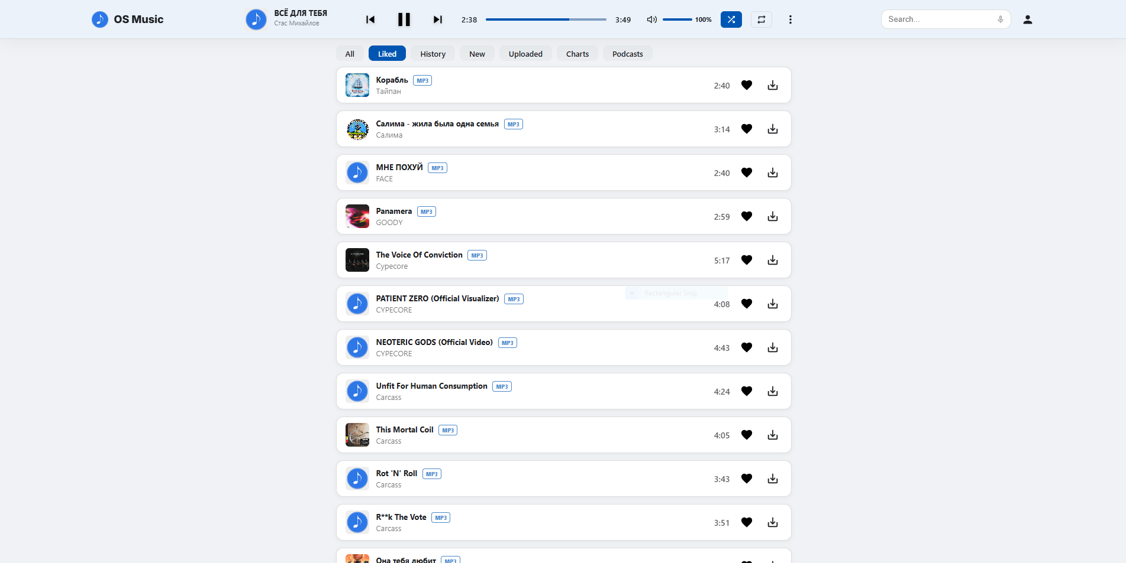The width and height of the screenshot is (1126, 563).
Task: Switch to the Podcasts tab
Action: coord(627,54)
